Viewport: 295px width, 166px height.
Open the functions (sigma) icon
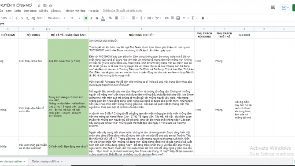point(193,18)
